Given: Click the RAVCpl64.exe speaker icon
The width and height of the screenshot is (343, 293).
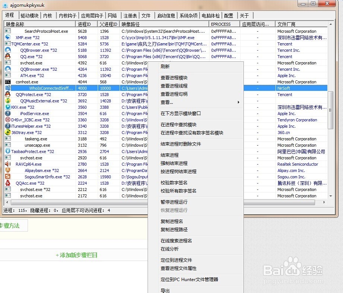Looking at the screenshot, I should click(8, 164).
